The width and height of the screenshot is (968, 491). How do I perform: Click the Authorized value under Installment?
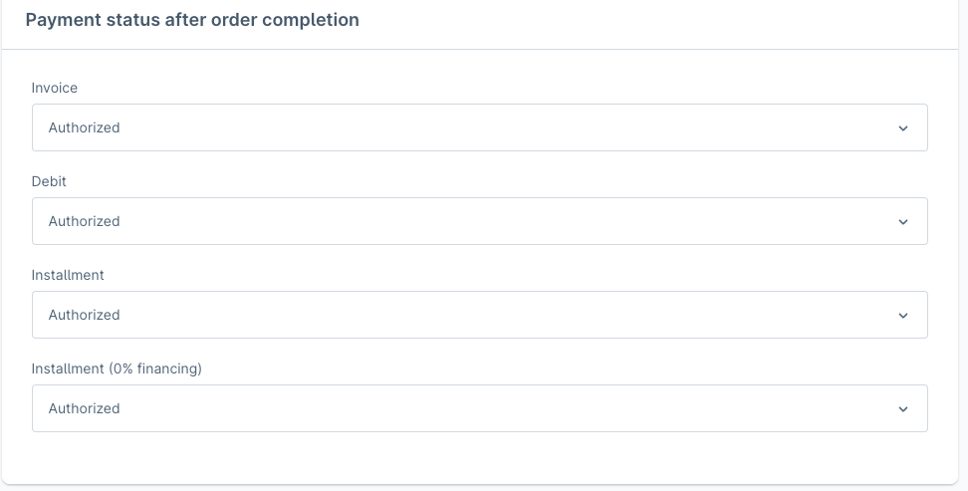click(x=85, y=315)
